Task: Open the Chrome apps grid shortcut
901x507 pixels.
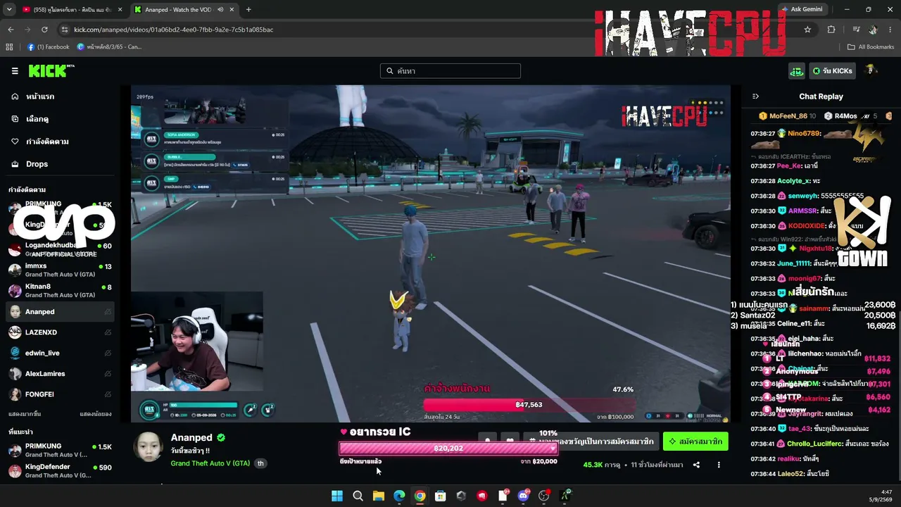Action: [x=9, y=47]
